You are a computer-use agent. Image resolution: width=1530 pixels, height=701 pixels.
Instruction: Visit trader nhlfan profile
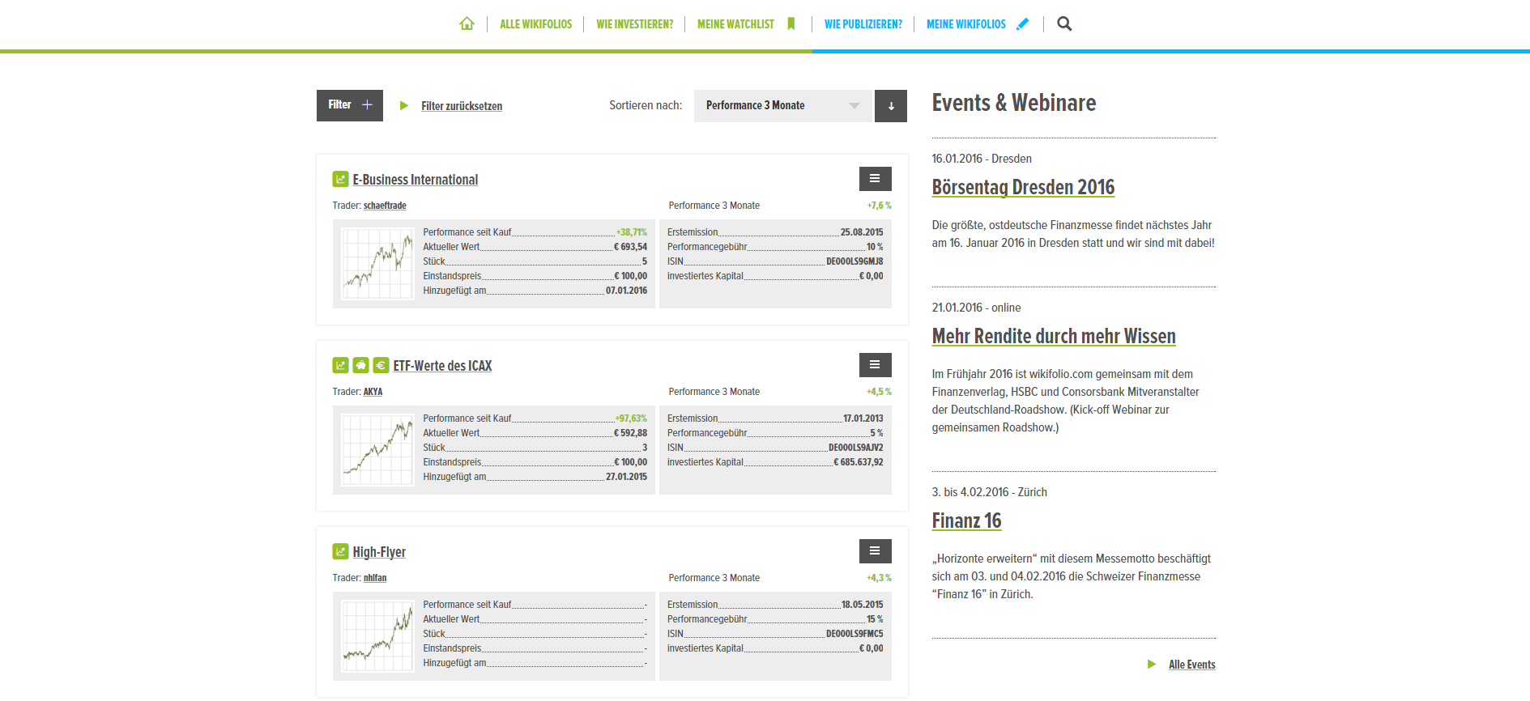375,578
